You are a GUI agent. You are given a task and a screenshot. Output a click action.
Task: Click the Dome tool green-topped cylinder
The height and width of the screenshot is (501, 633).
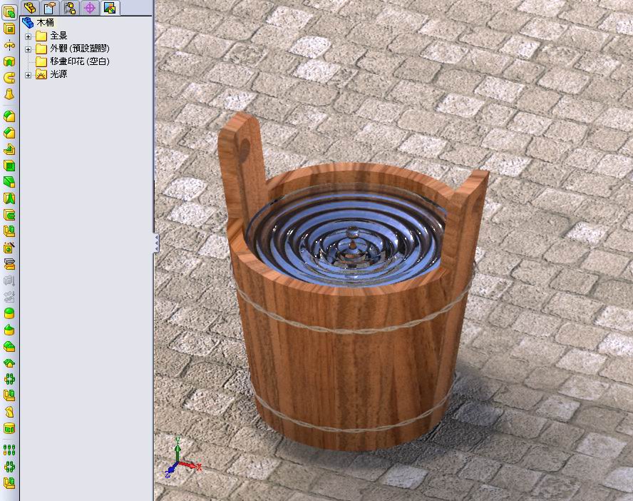(x=9, y=313)
